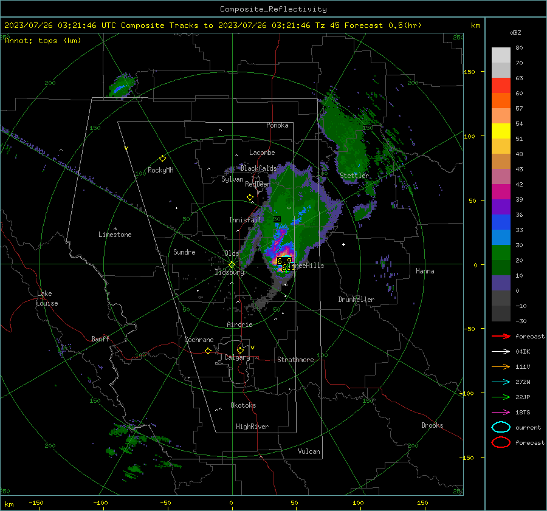Click the cyan 27ZW arrow icon
The width and height of the screenshot is (547, 511).
(501, 382)
